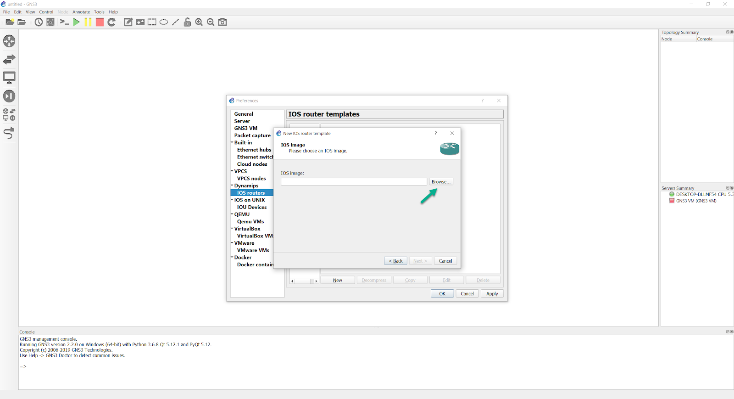
Task: Select the Draw a rectangle tool
Action: pos(152,22)
